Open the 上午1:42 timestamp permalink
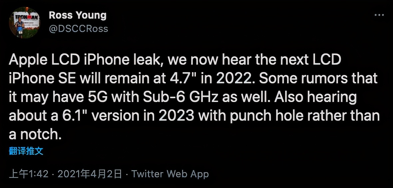Screen dimensions: 393x188 point(29,174)
